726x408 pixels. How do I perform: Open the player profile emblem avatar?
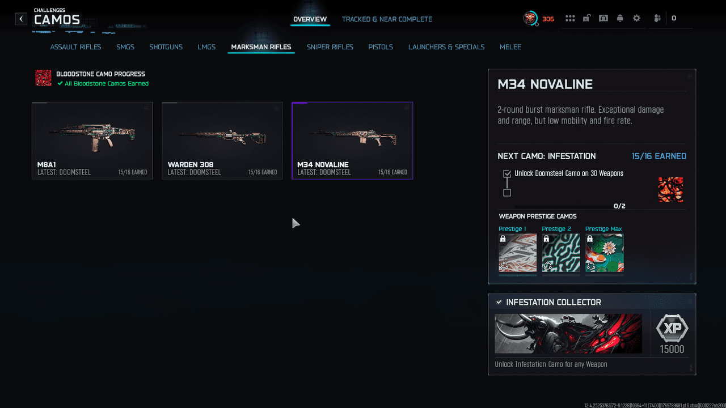(x=530, y=19)
